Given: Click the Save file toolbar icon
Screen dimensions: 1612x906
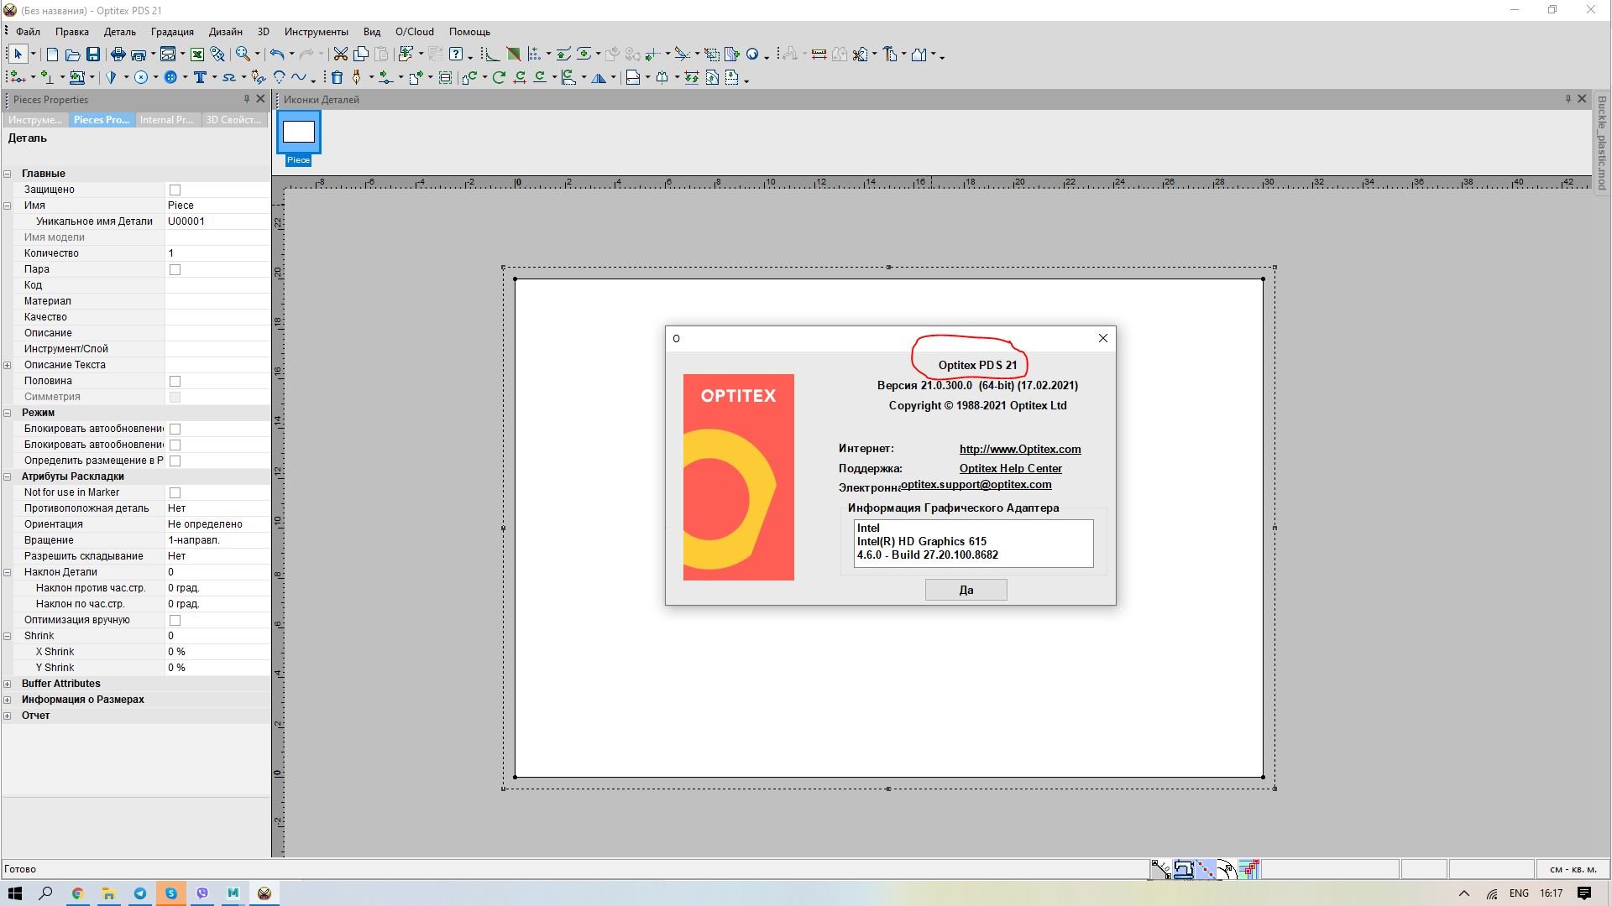Looking at the screenshot, I should click(x=93, y=55).
